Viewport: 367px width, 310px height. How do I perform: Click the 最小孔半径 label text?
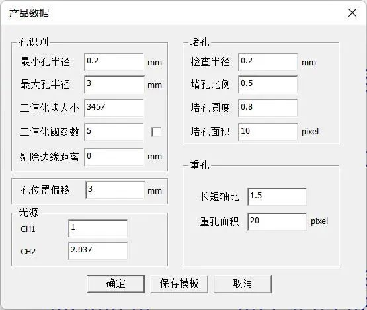click(45, 61)
